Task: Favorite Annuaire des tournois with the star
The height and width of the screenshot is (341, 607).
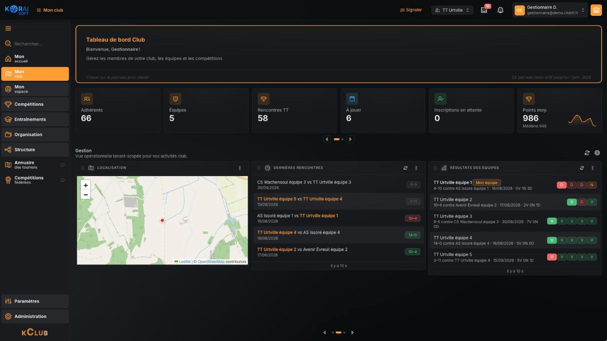Action: click(x=63, y=165)
